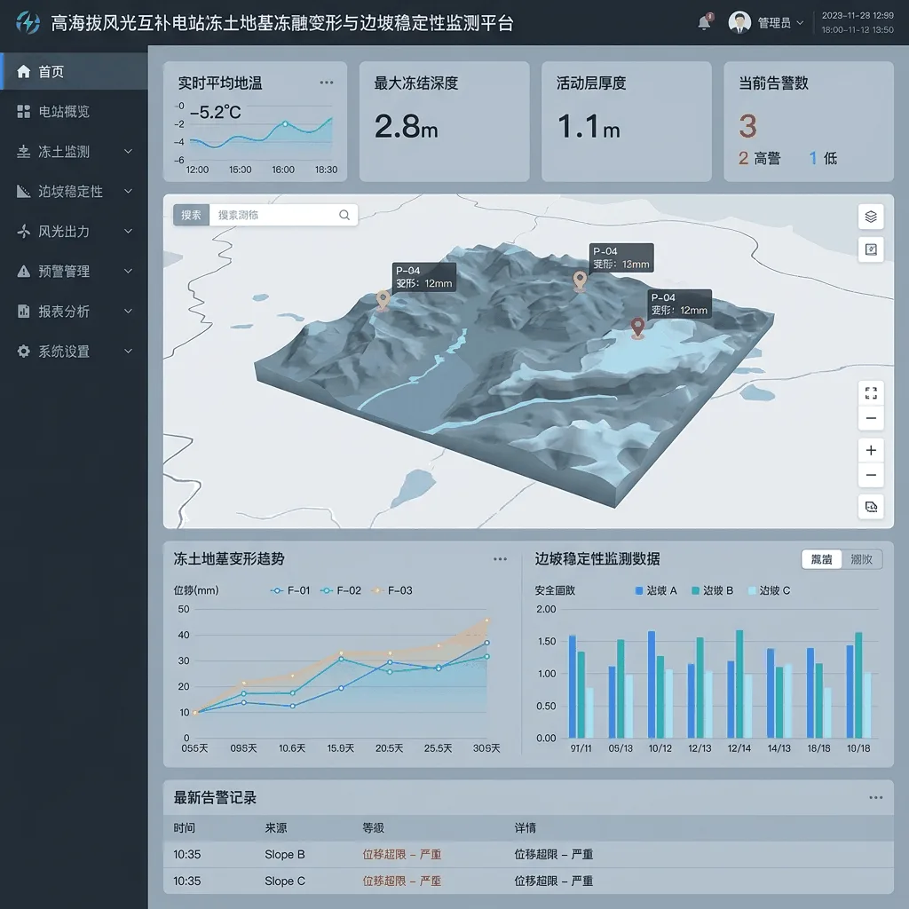The height and width of the screenshot is (909, 909).
Task: Expand the 管理员 user dropdown arrow
Action: tap(800, 22)
